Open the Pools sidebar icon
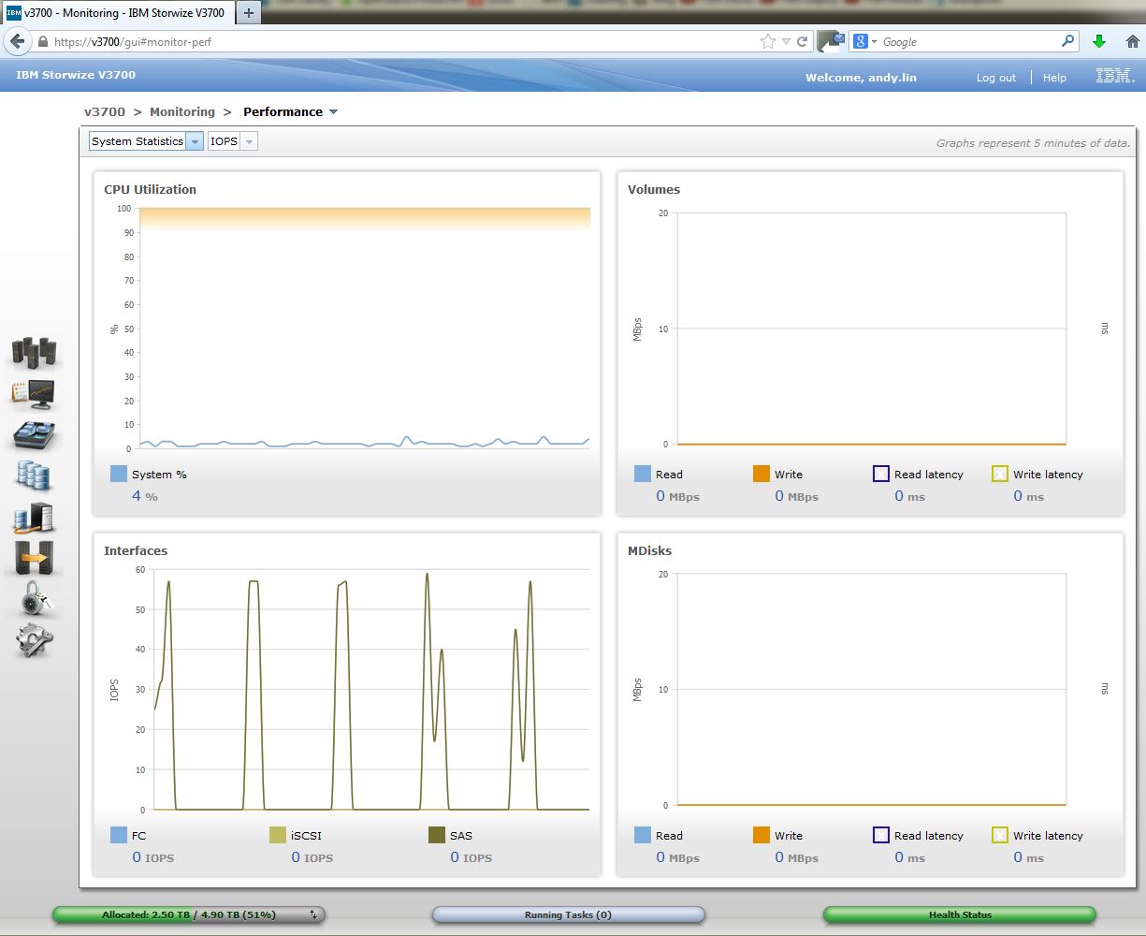 click(34, 435)
